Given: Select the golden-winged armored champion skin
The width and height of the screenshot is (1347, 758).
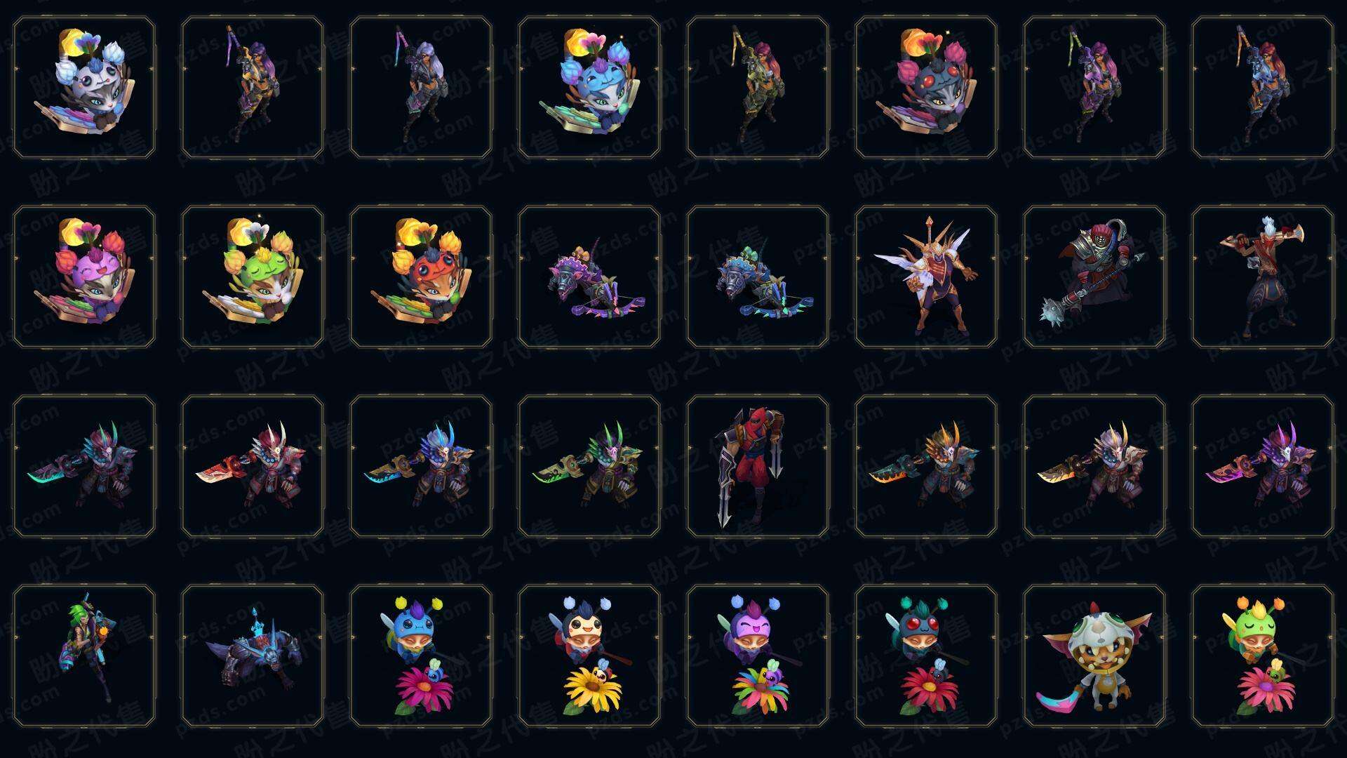Looking at the screenshot, I should tap(926, 277).
